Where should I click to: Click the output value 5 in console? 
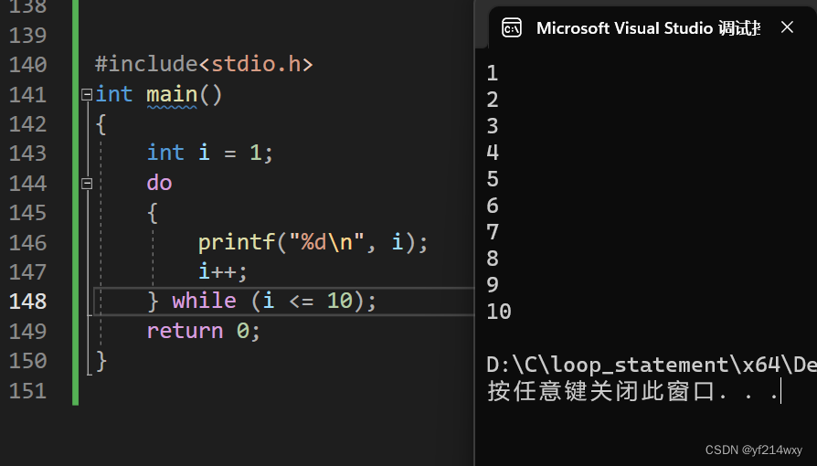[x=493, y=179]
